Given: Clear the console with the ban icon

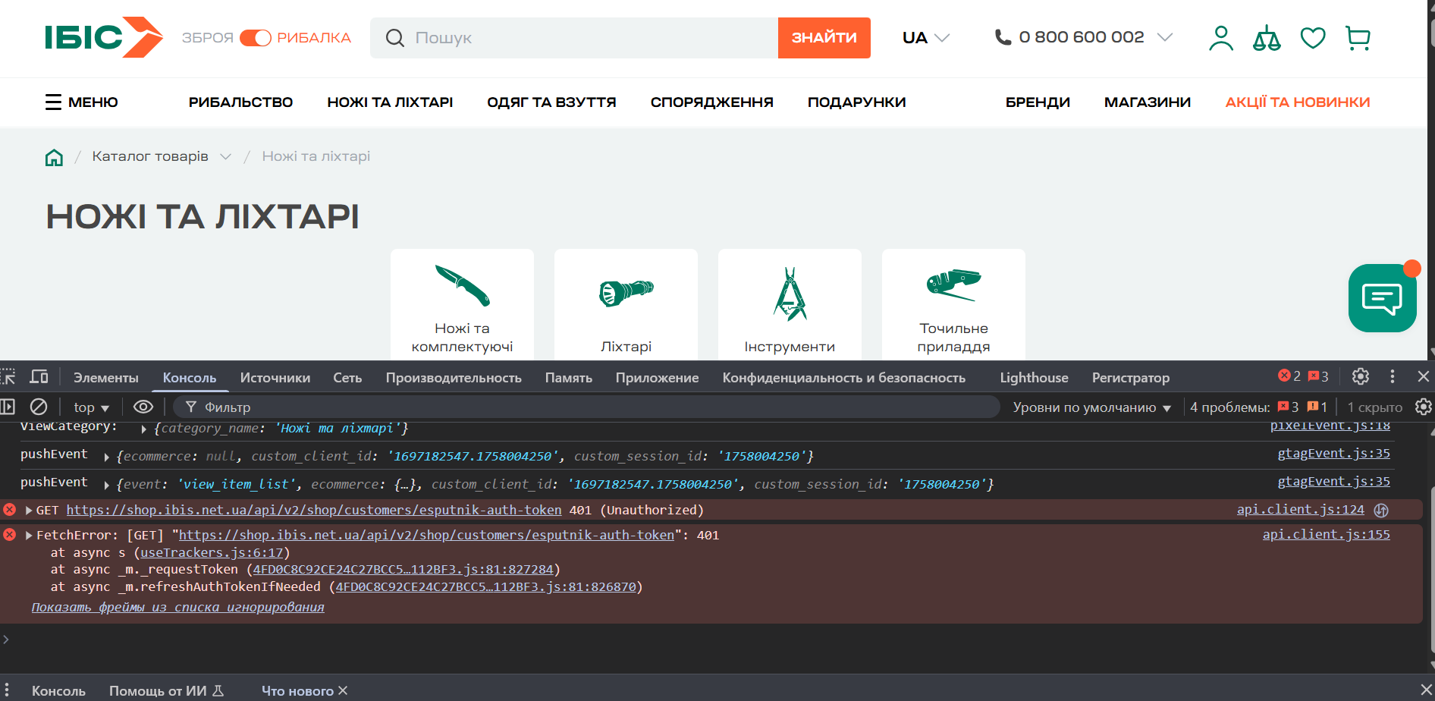Looking at the screenshot, I should [x=39, y=407].
